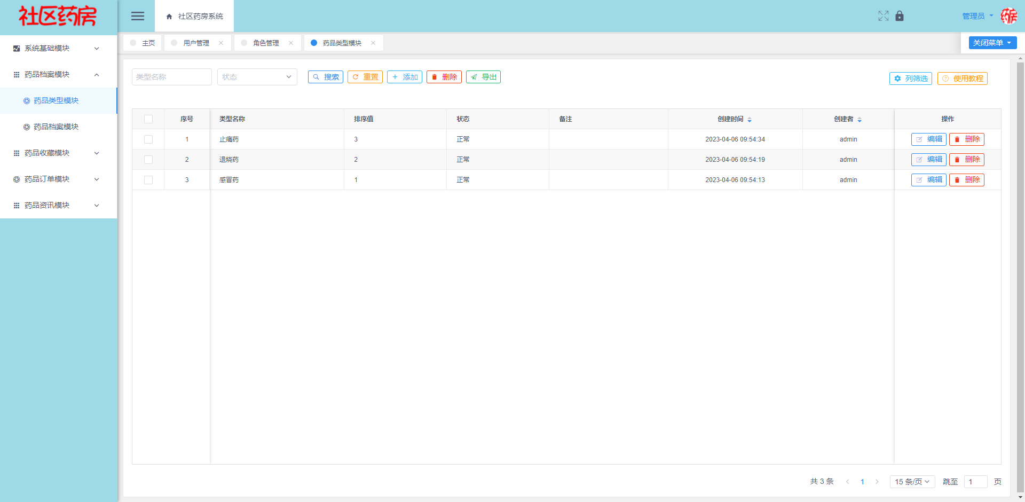Image resolution: width=1025 pixels, height=502 pixels.
Task: Switch to the 主页 tab
Action: 143,43
